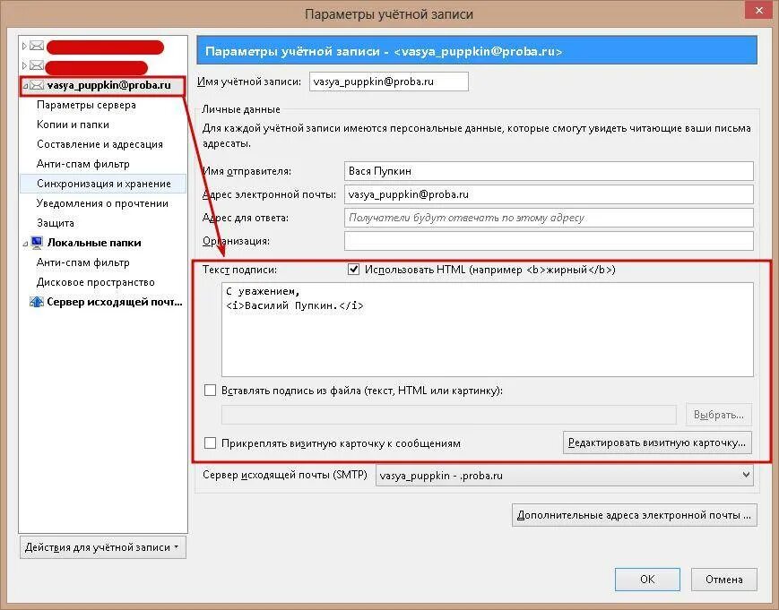
Task: Click the Local Folders computer icon
Action: click(x=37, y=243)
